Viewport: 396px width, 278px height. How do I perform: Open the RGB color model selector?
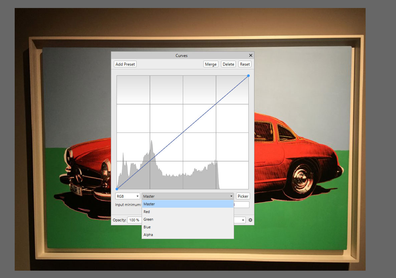click(128, 196)
